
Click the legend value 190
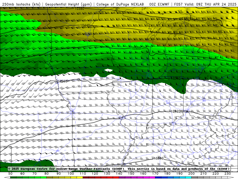[179, 174]
